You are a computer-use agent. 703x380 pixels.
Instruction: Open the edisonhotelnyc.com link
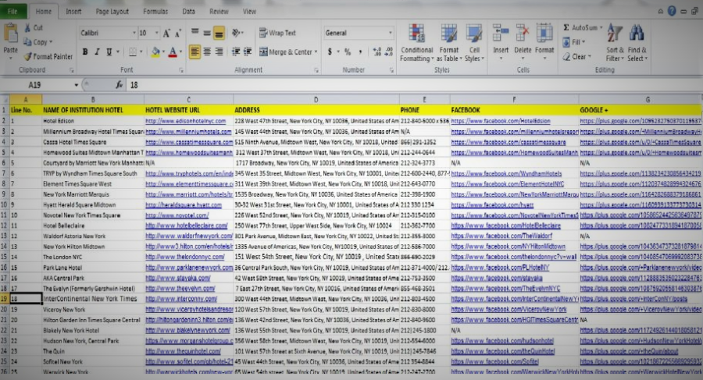(186, 121)
